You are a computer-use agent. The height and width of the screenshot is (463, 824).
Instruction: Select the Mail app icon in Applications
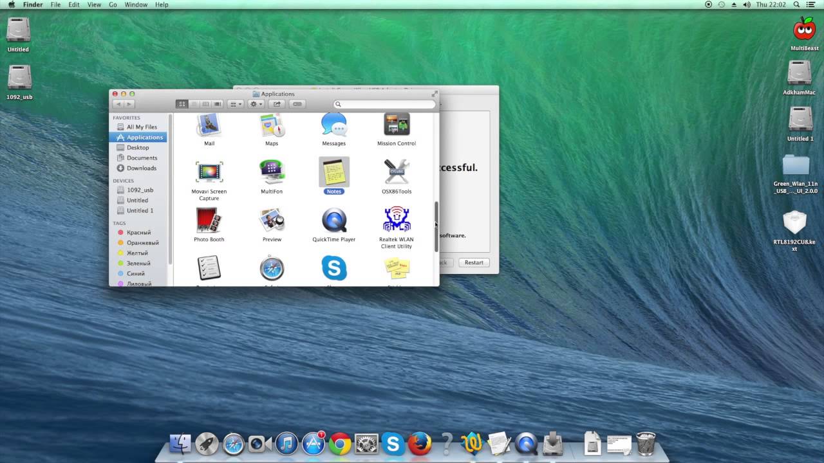point(209,125)
